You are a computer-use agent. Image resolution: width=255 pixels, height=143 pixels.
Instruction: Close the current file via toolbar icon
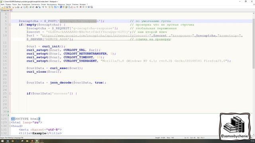(x=13, y=7)
